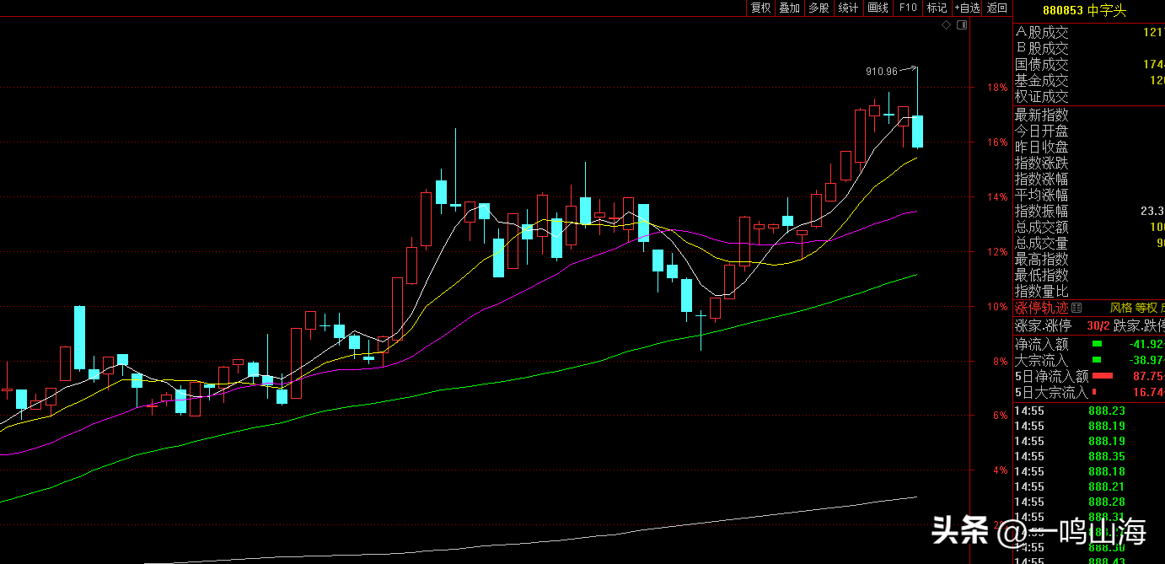Open the 叠加 overlay option
Screen dimensions: 1165x564
tap(789, 8)
